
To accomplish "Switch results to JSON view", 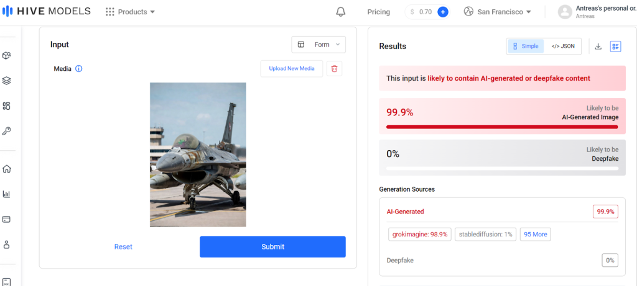I will [563, 47].
